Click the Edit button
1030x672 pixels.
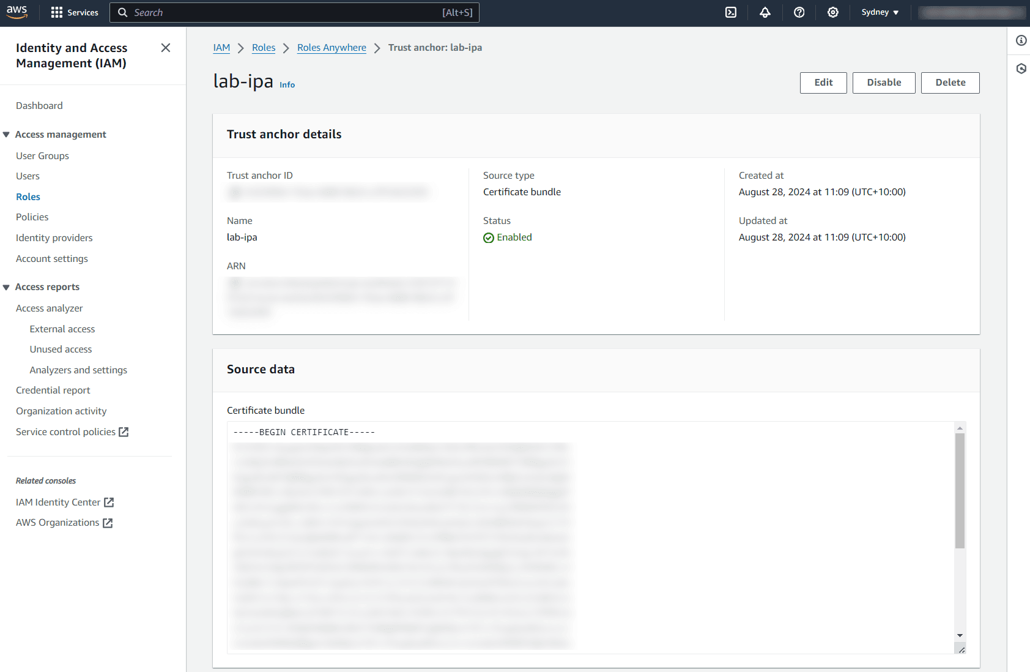pos(823,83)
